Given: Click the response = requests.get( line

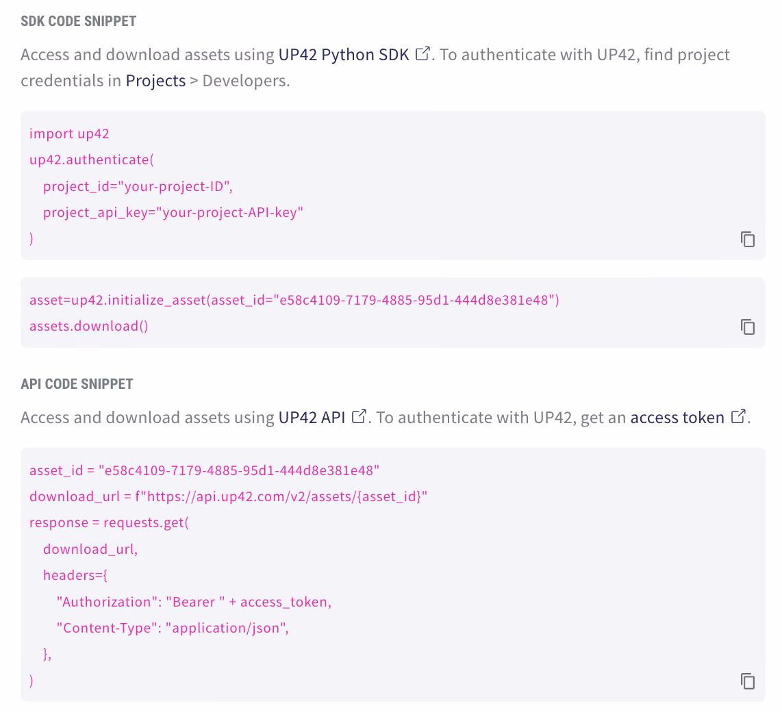Looking at the screenshot, I should [110, 523].
